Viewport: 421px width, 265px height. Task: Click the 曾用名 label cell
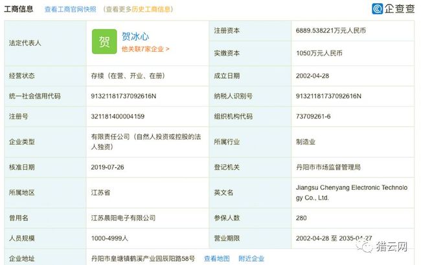[45, 218]
